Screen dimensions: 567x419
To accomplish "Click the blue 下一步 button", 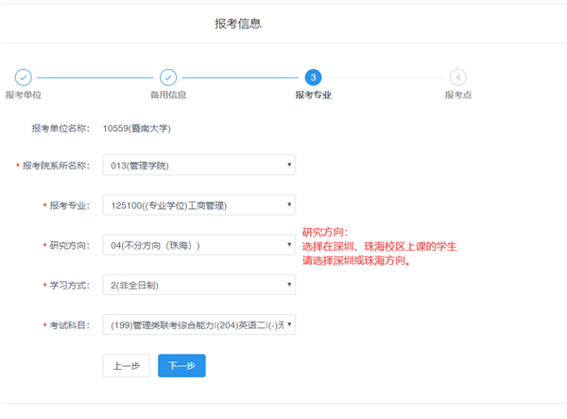I will (181, 366).
